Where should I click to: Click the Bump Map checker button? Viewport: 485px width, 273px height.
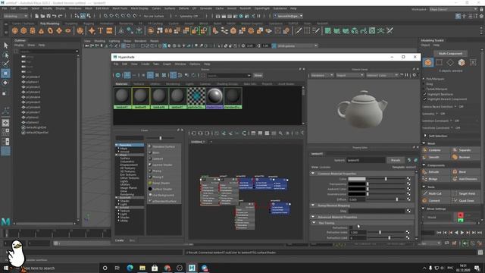pyautogui.click(x=408, y=211)
